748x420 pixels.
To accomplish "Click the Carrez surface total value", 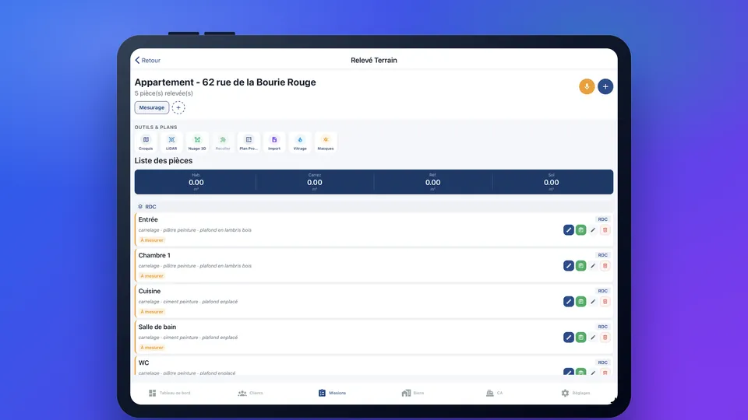I will point(314,182).
